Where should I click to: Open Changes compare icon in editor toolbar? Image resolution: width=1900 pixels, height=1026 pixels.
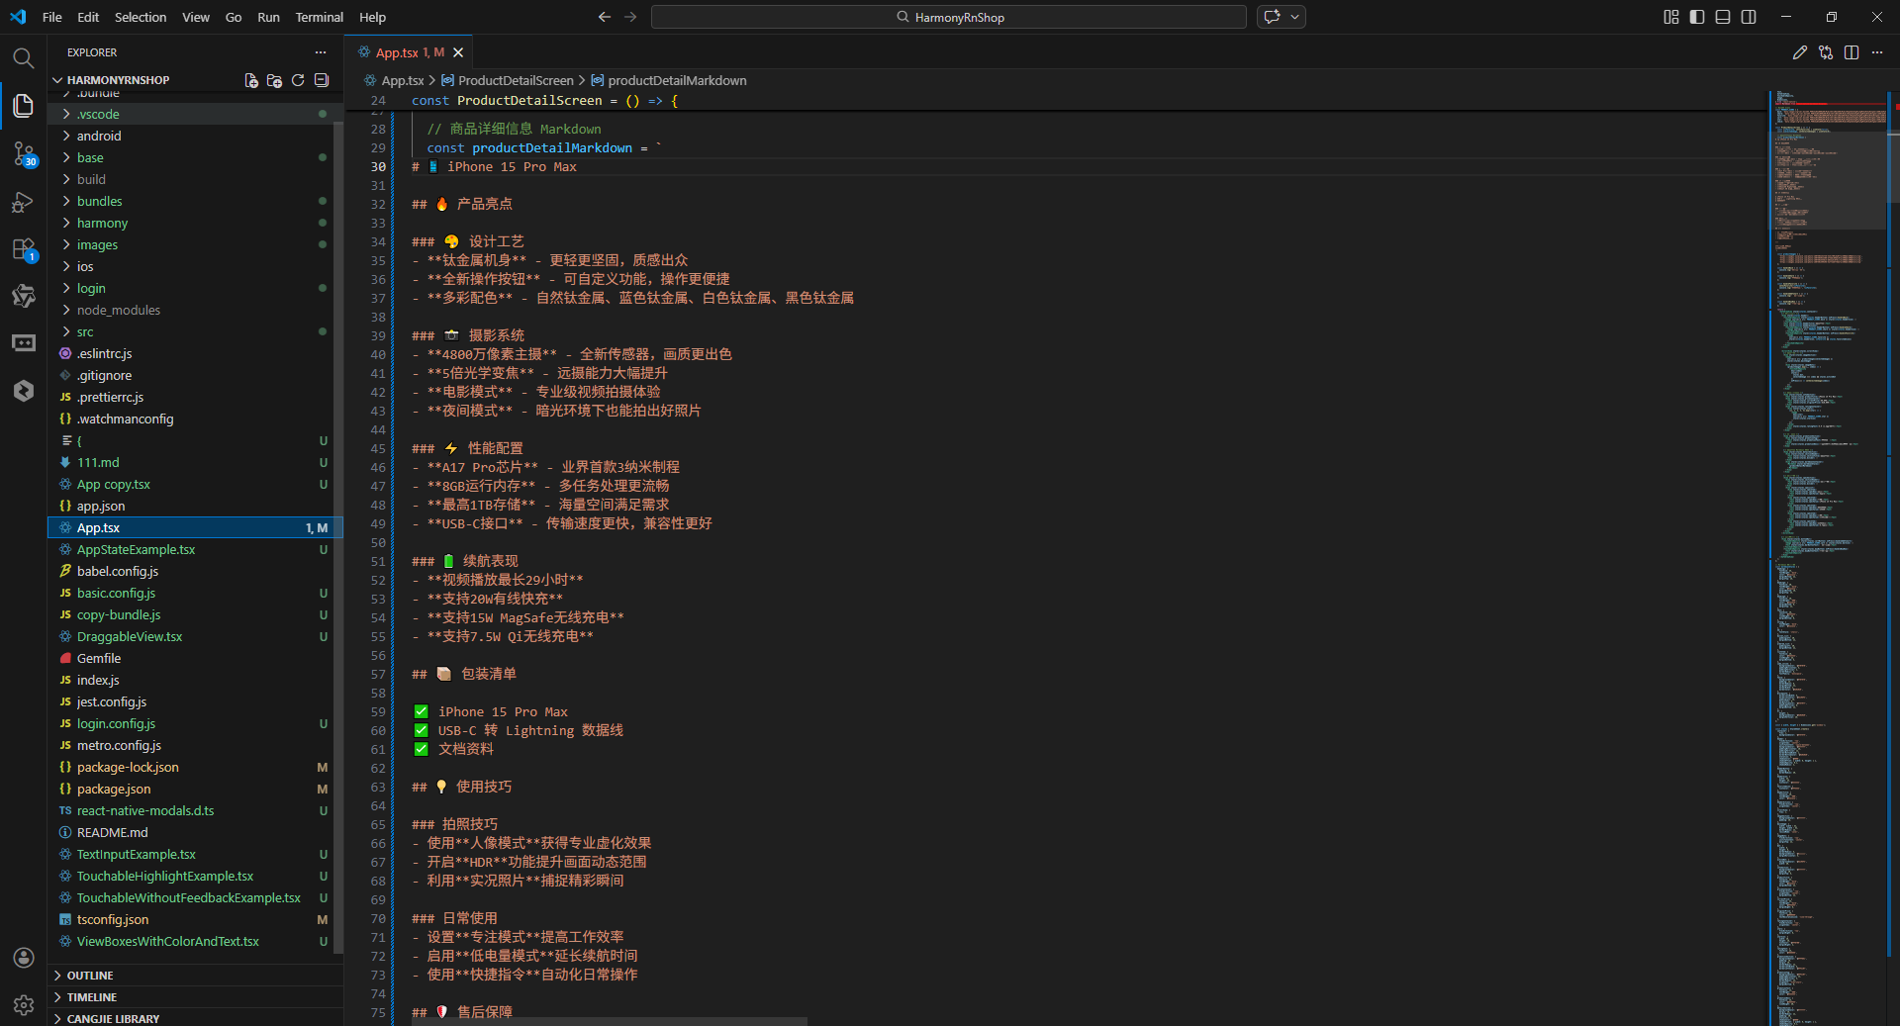pyautogui.click(x=1826, y=52)
